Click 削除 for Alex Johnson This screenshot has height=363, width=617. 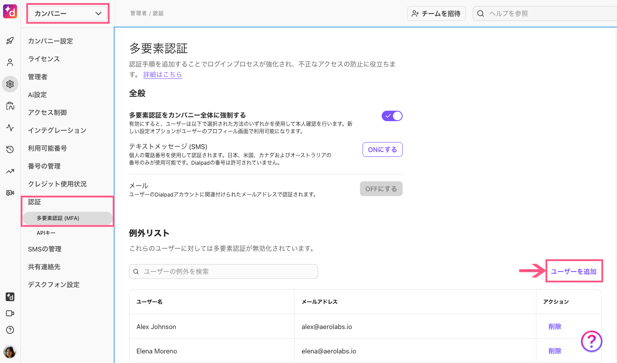click(555, 326)
